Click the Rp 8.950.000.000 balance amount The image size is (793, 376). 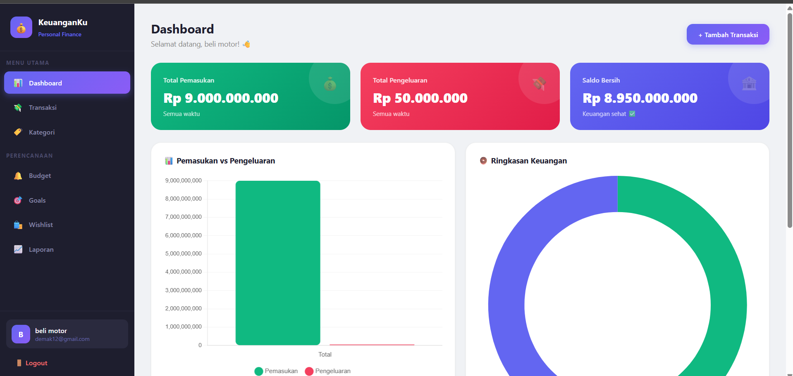[640, 98]
